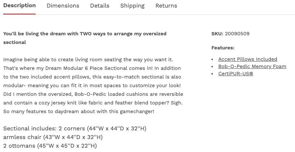
Task: Open the Accent Pillows Included link
Action: (x=247, y=59)
